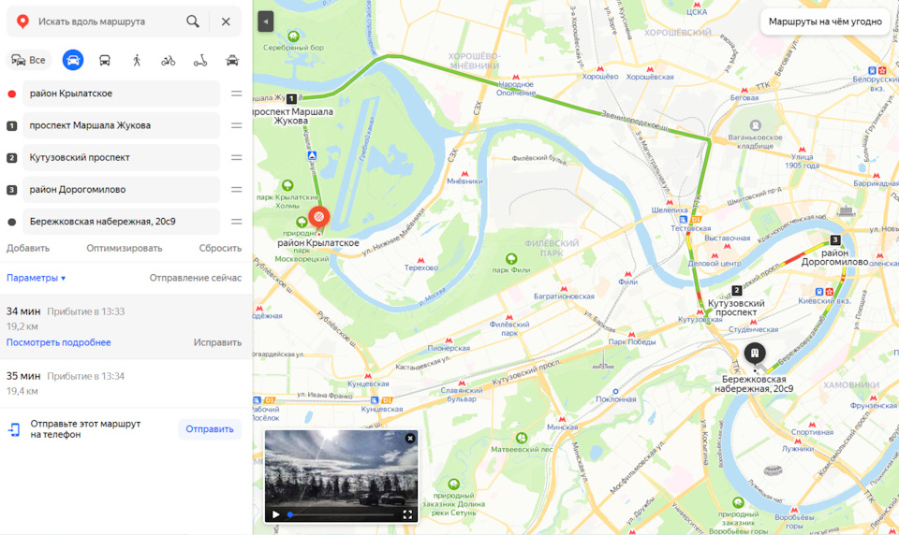The width and height of the screenshot is (899, 535).
Task: Click 'Исправить' to report route issue
Action: point(217,342)
